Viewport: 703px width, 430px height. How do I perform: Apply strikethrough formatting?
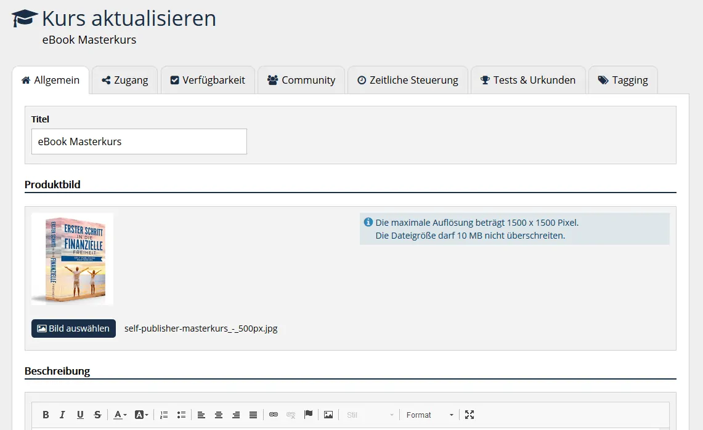[x=97, y=415]
